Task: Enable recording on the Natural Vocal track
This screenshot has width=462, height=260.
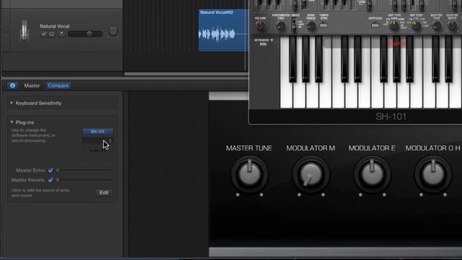Action: [61, 34]
